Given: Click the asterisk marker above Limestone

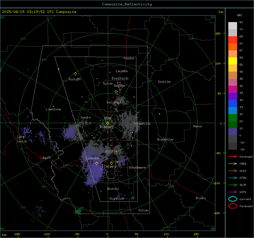Looking at the screenshot, I should pos(53,107).
